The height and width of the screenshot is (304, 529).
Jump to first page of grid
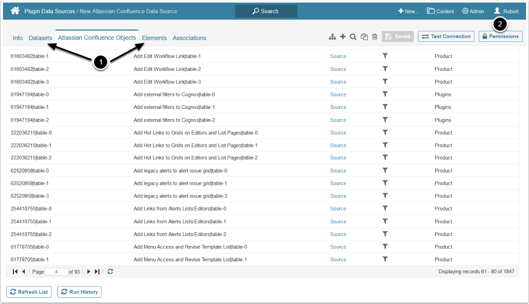click(x=15, y=272)
